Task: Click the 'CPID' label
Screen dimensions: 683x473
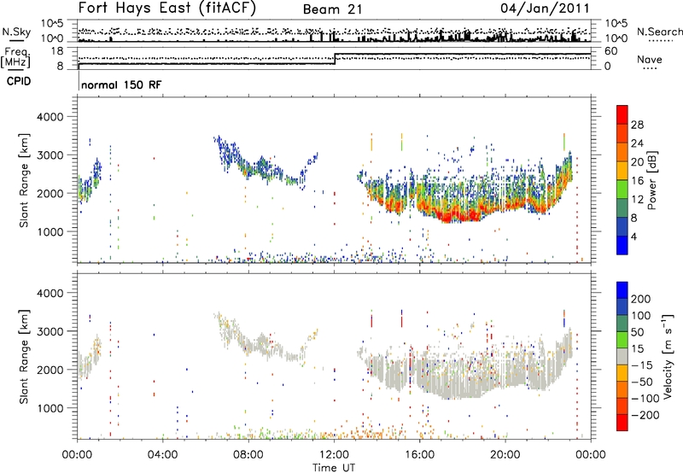Action: point(19,81)
